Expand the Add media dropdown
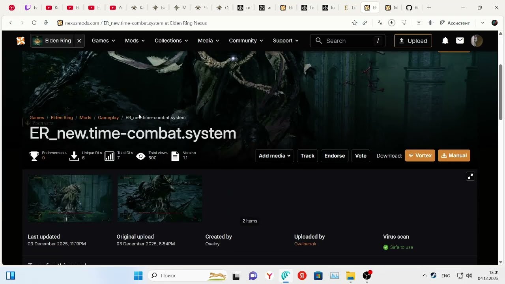 275,156
